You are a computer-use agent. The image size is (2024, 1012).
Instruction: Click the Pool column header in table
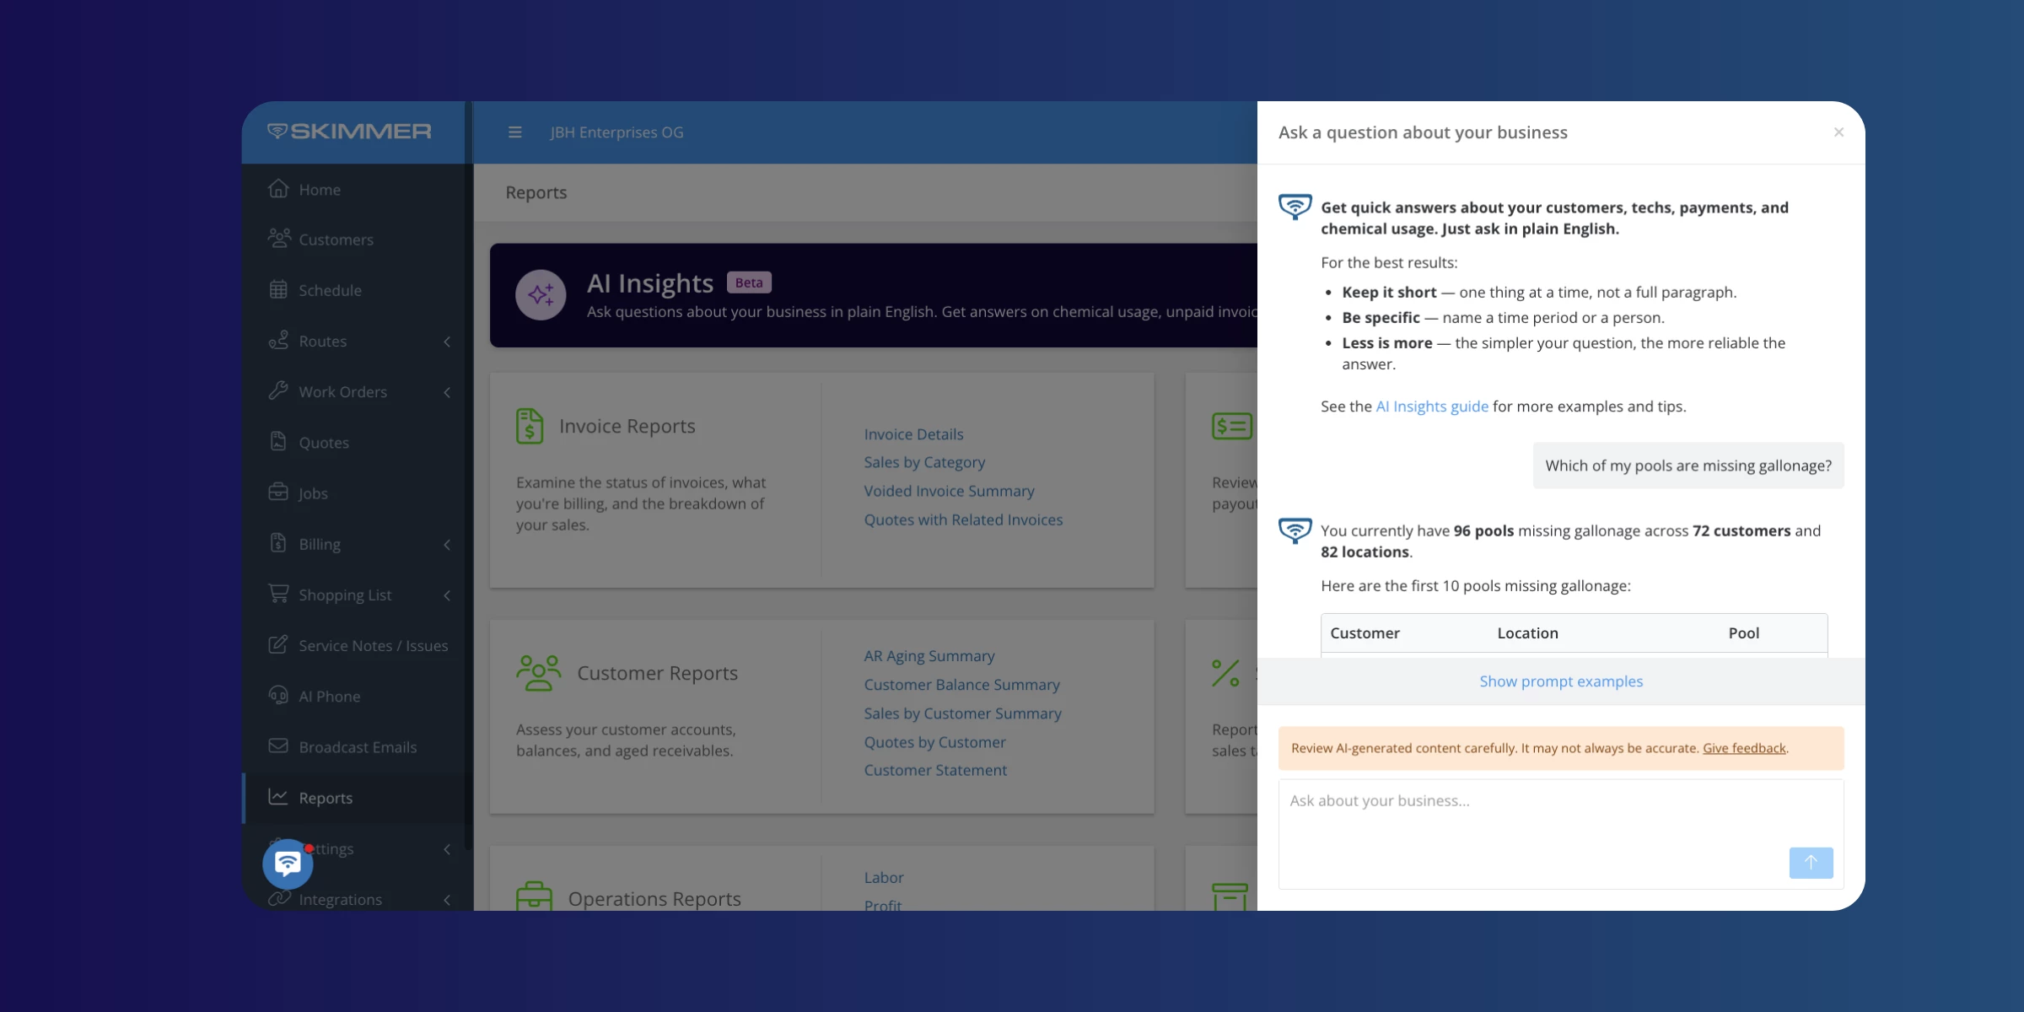[x=1743, y=633]
